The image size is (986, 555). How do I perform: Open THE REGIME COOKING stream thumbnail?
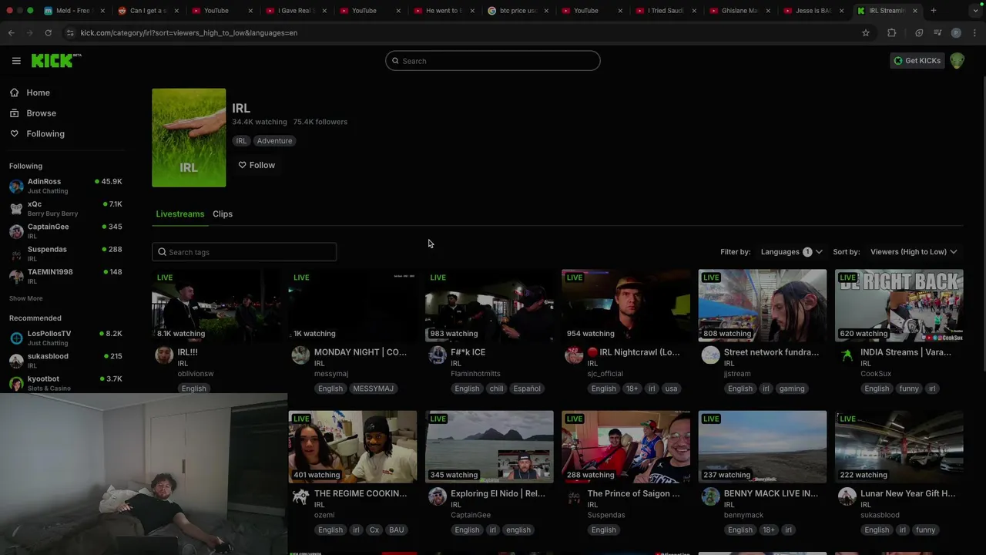[353, 447]
